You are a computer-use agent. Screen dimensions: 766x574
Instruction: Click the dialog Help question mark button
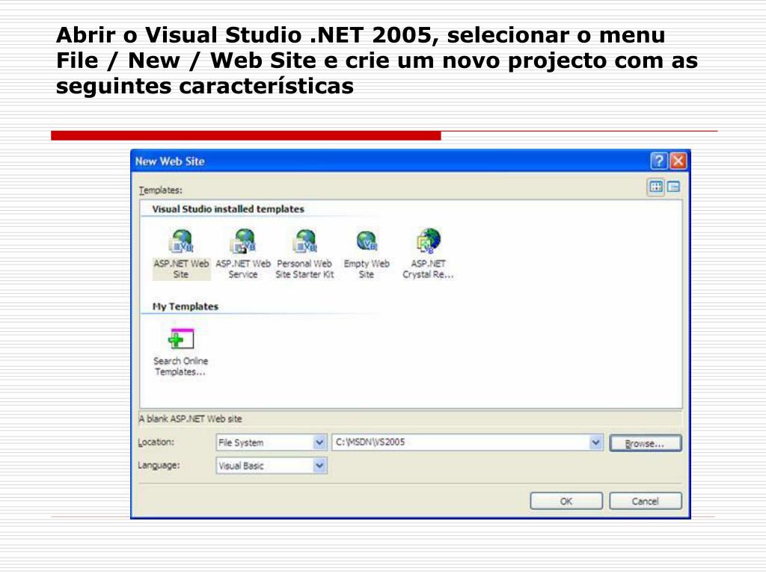[658, 161]
